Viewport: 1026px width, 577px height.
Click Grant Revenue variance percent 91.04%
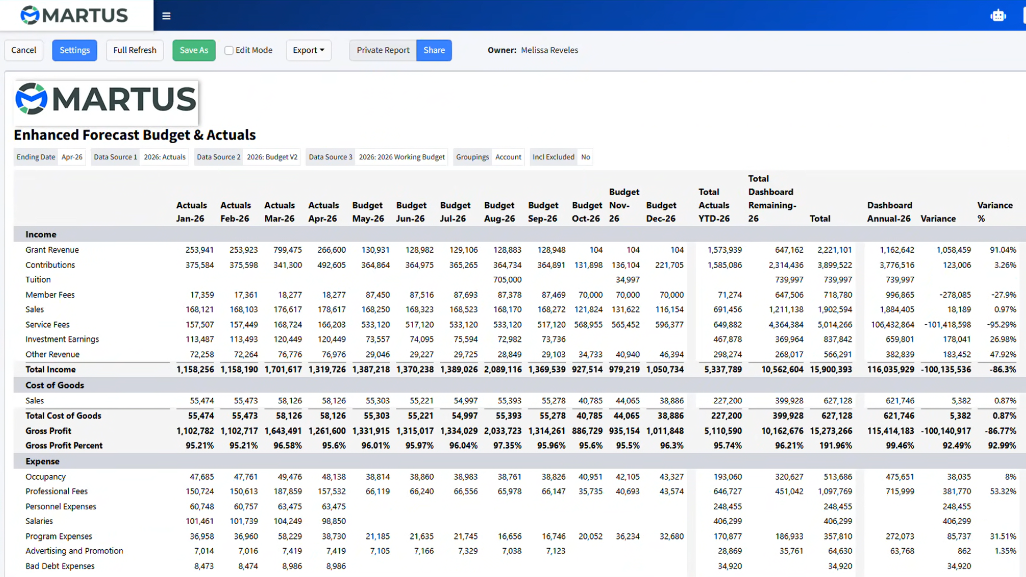tap(1003, 250)
